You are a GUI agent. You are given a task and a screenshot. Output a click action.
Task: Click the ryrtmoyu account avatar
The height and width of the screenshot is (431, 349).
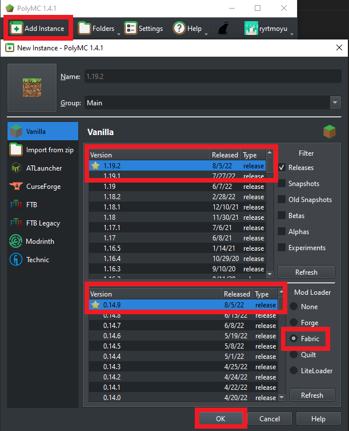click(x=251, y=28)
